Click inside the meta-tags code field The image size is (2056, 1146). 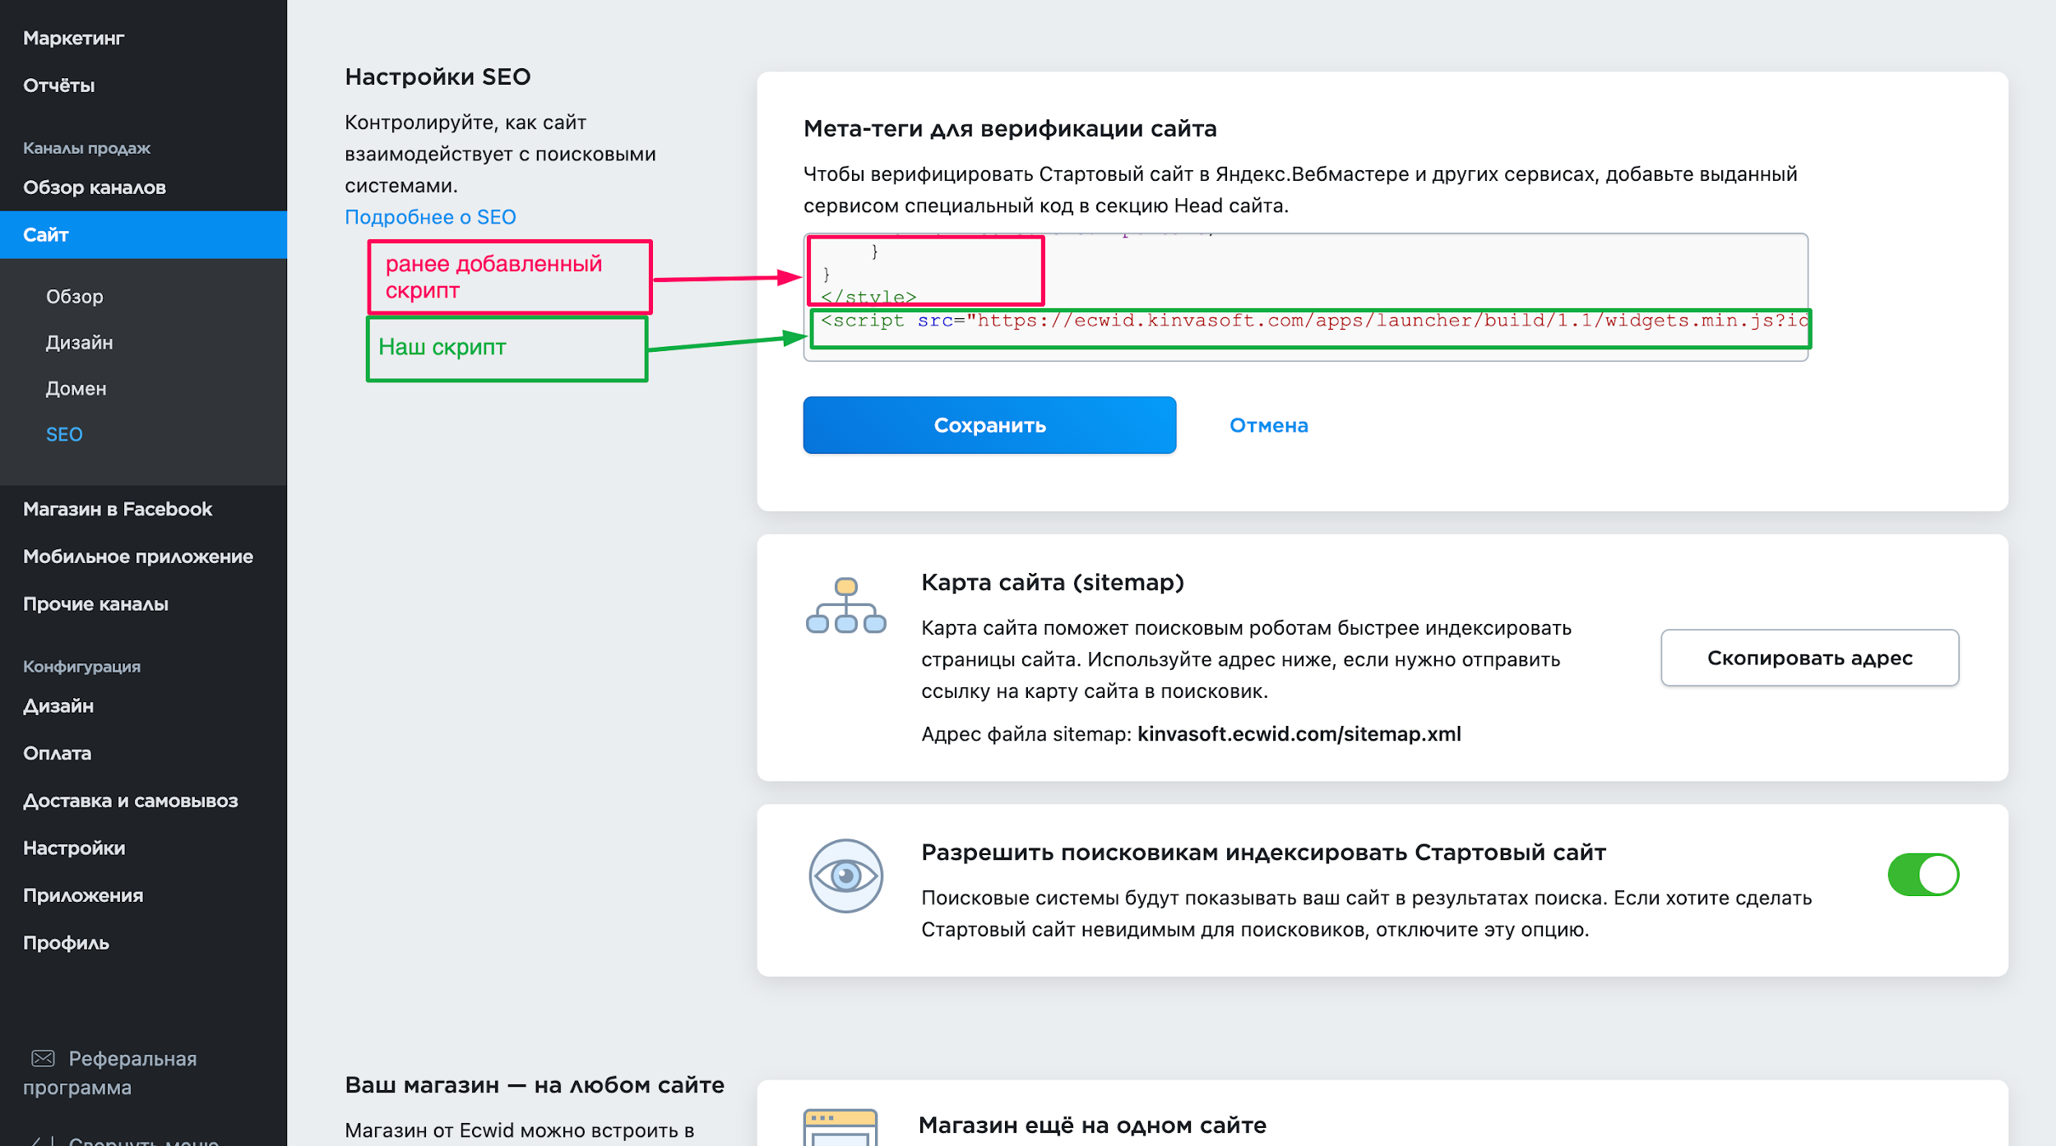coord(1398,271)
